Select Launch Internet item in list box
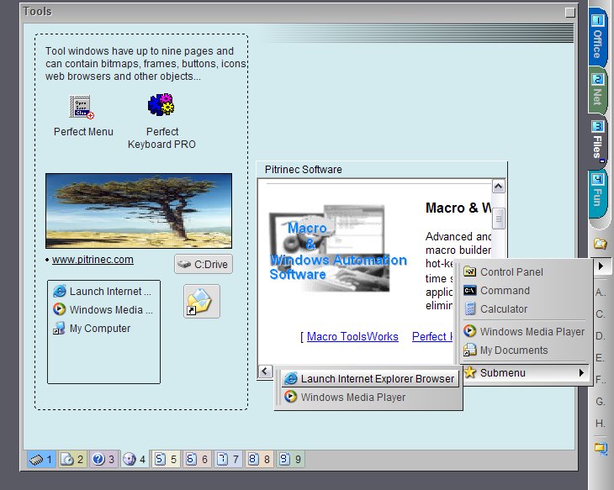 pos(103,291)
